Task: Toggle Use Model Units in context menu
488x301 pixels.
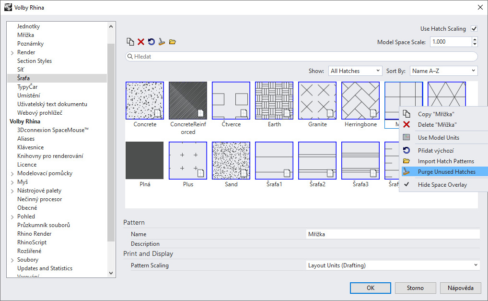Action: pyautogui.click(x=438, y=138)
